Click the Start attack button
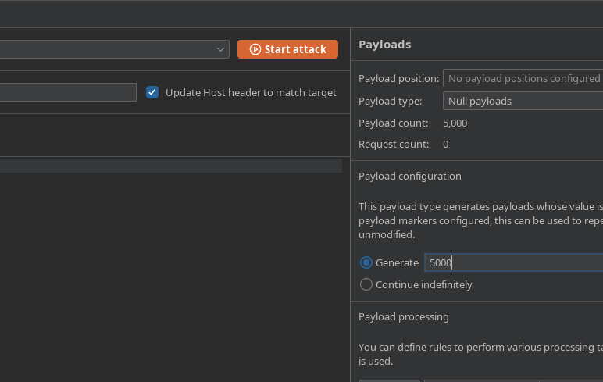 (287, 49)
